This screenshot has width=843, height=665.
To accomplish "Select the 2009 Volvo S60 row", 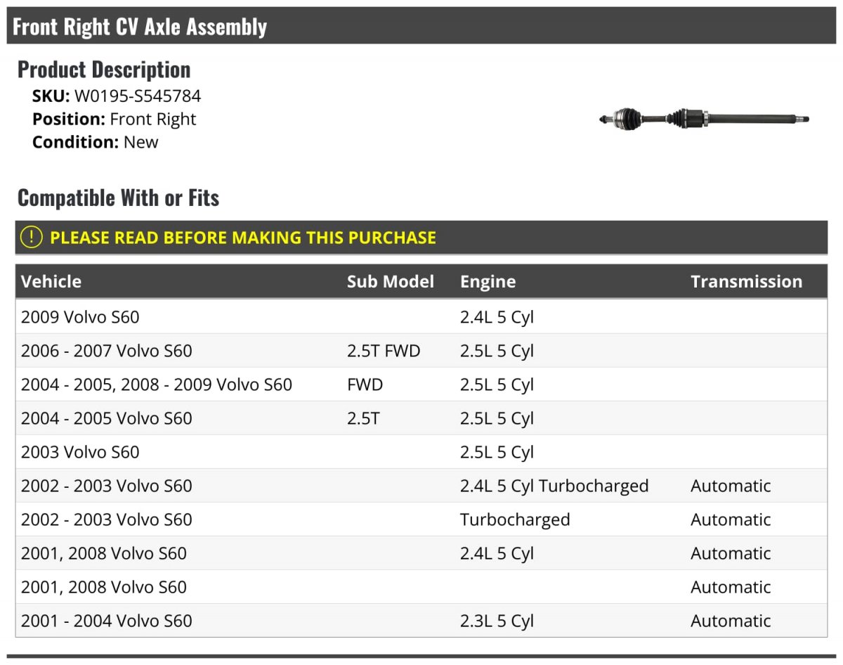I will point(421,317).
